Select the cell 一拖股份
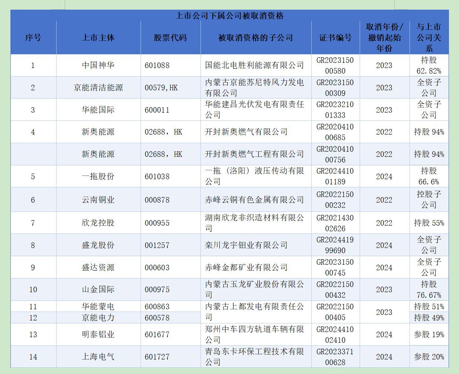The width and height of the screenshot is (459, 374). (x=98, y=176)
